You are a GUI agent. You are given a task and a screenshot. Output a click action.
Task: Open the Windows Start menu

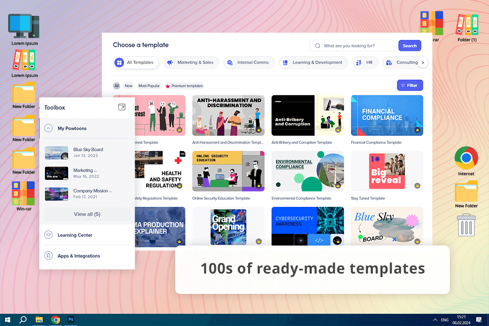coord(8,320)
